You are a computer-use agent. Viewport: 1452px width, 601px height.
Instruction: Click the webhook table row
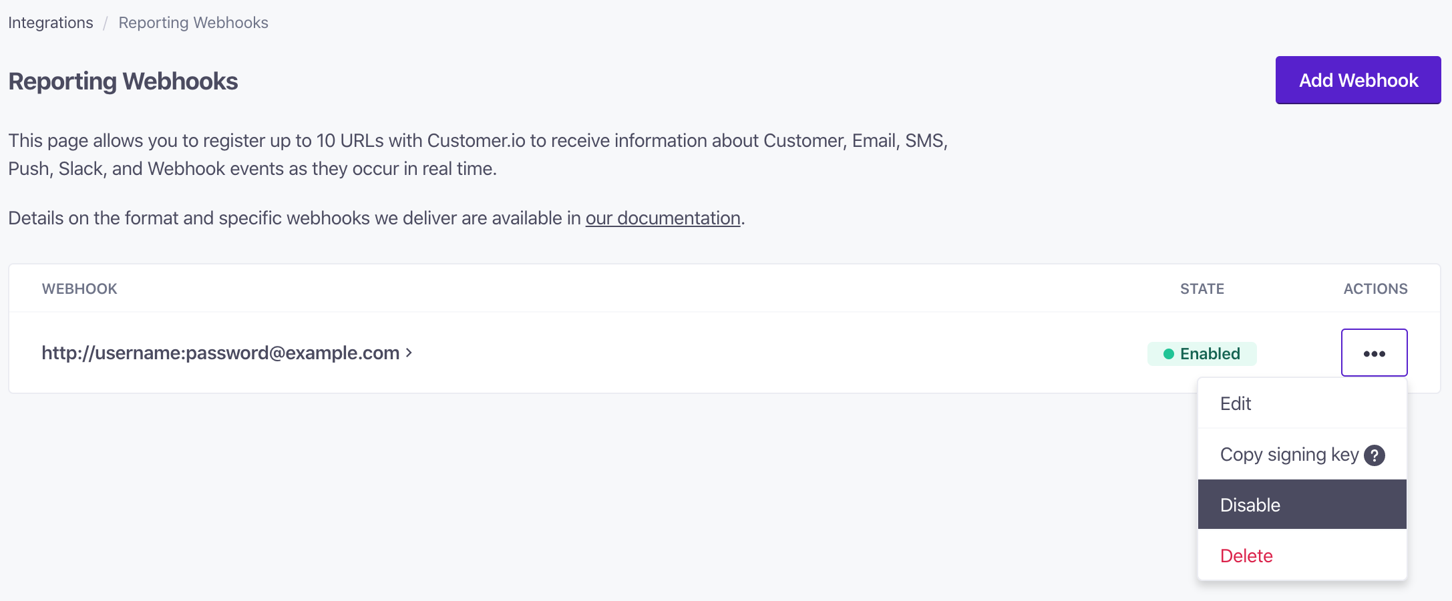pos(724,353)
